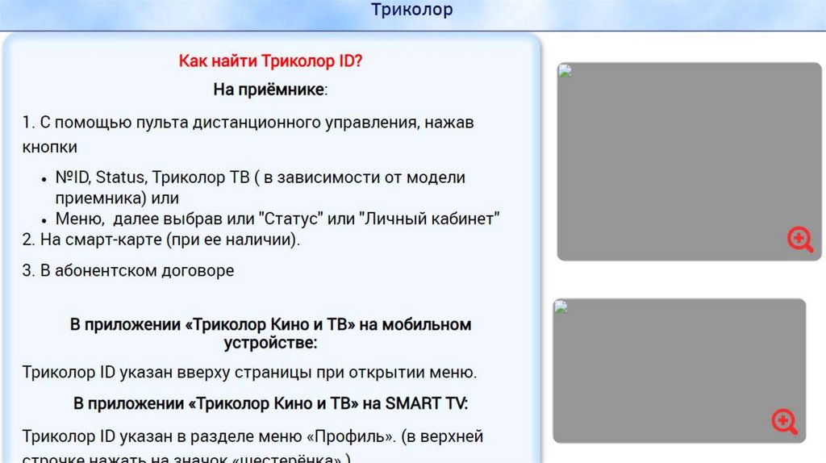This screenshot has height=463, width=826.
Task: Click the broken image icon in upper placeholder
Action: (565, 70)
